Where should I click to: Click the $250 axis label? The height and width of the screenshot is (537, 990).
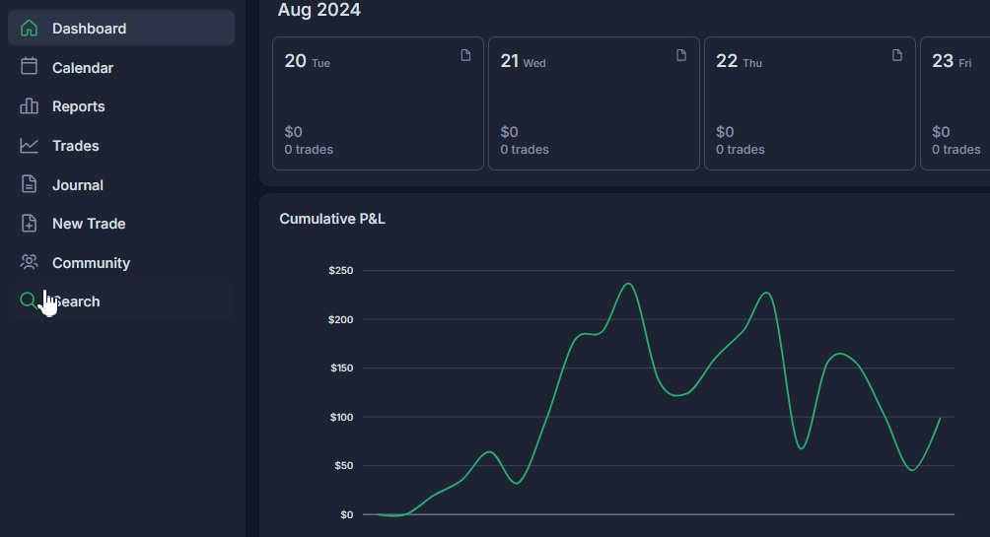341,271
